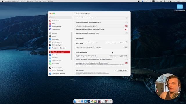Enable Автоматично ховати та показувати Dock

click(x=126, y=22)
